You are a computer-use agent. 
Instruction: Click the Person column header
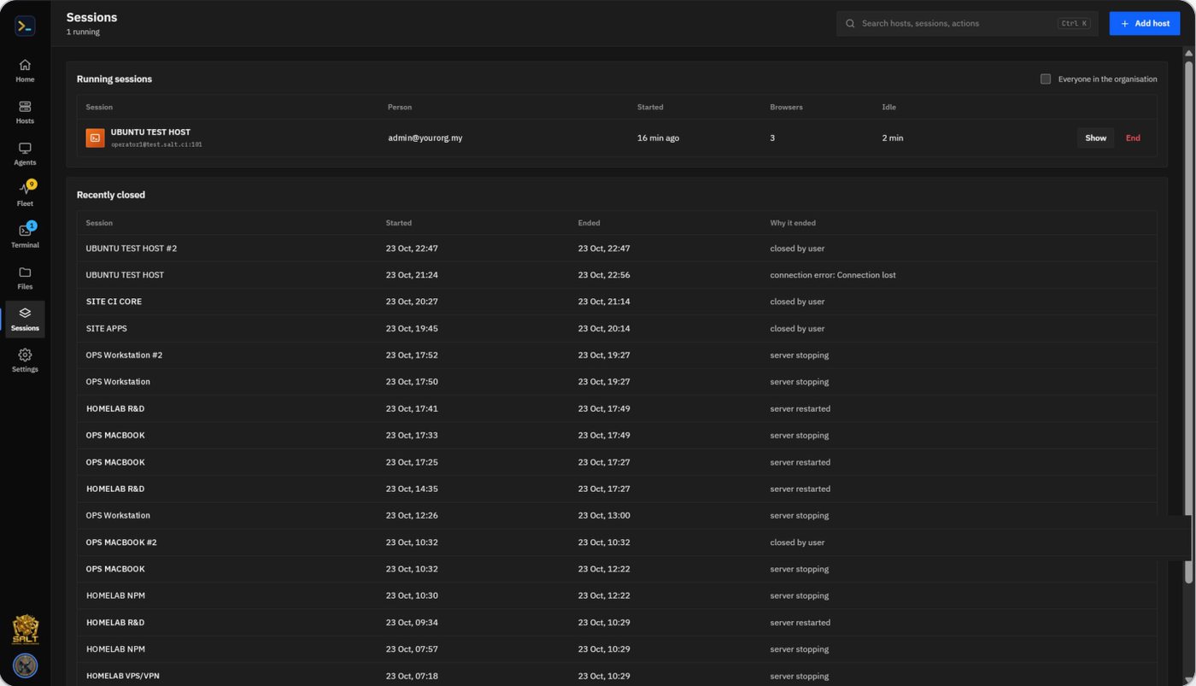[399, 107]
